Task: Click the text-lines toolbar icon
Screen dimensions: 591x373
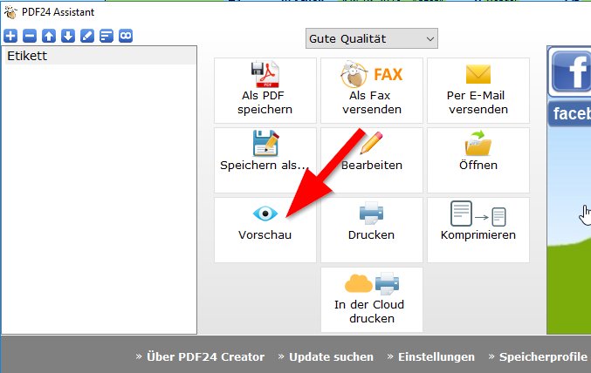Action: (107, 36)
